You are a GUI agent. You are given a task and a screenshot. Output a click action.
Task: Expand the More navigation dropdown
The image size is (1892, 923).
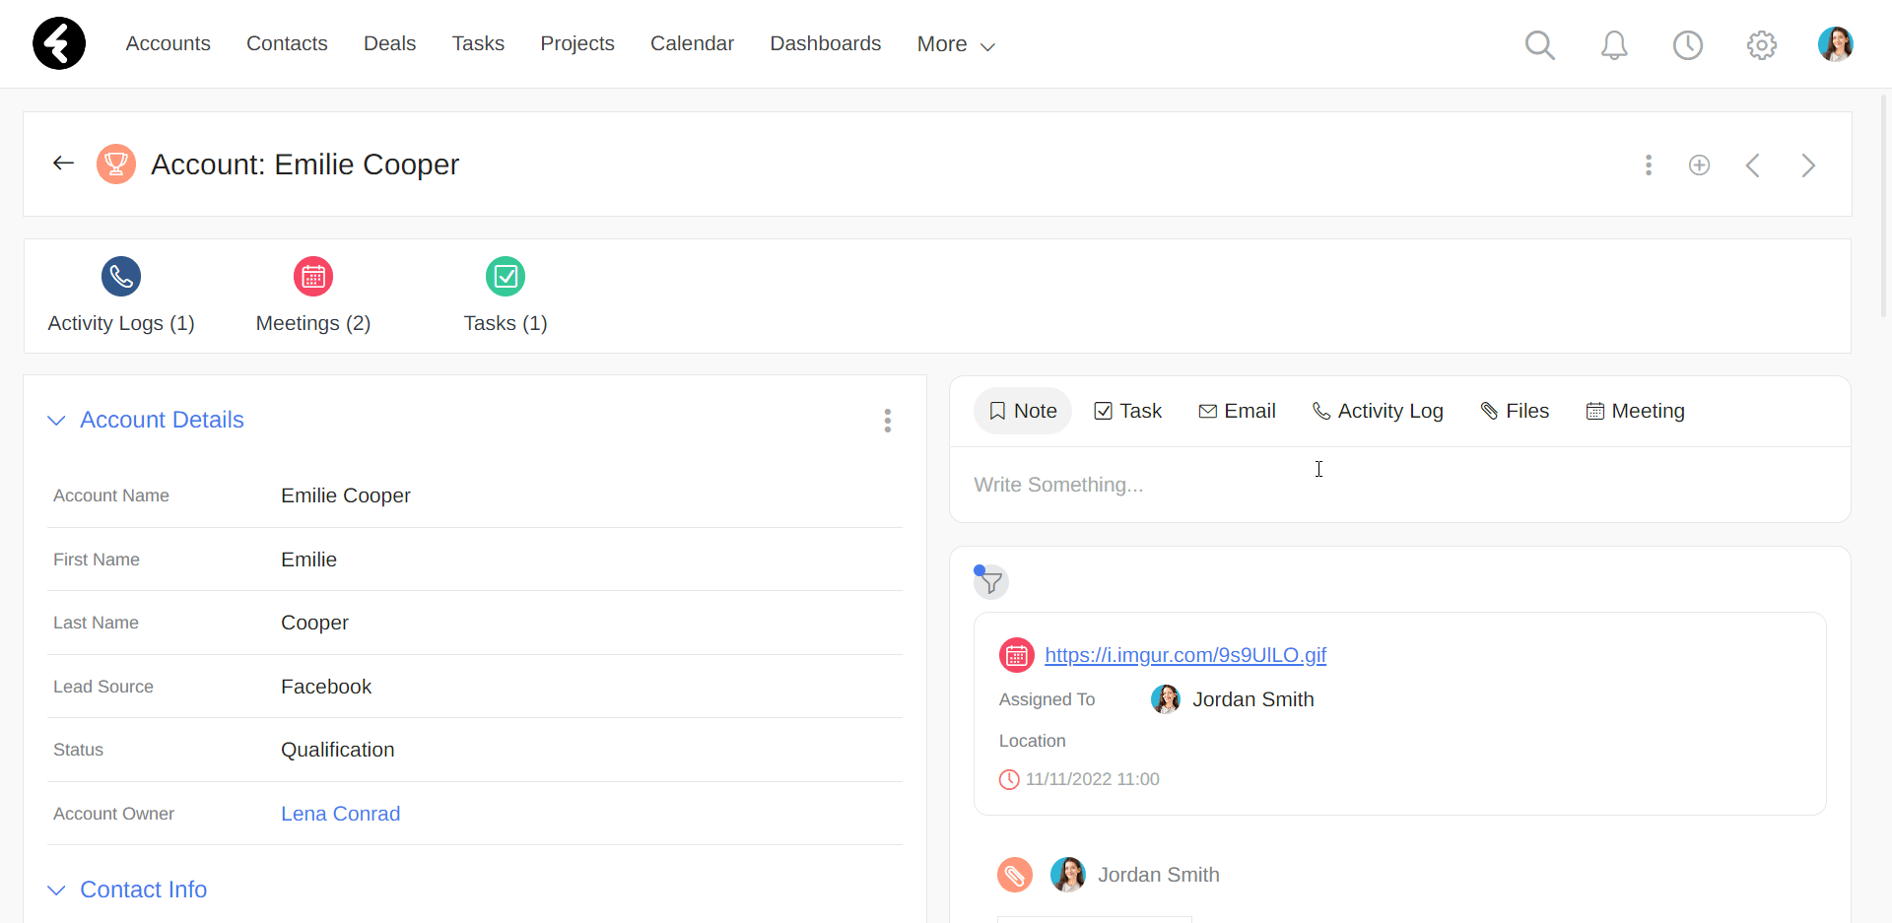pyautogui.click(x=956, y=44)
